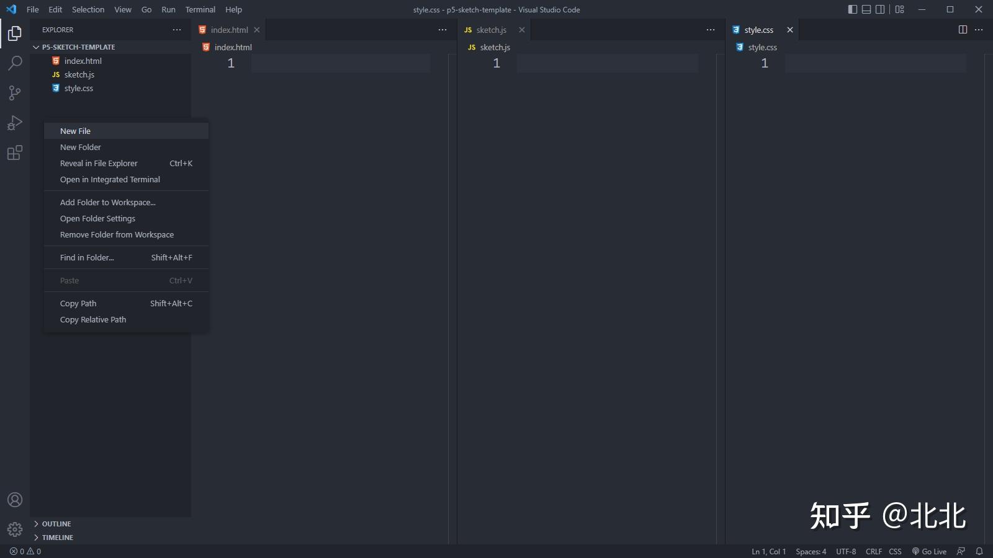Open the Search sidebar icon
The height and width of the screenshot is (558, 993).
coord(14,63)
